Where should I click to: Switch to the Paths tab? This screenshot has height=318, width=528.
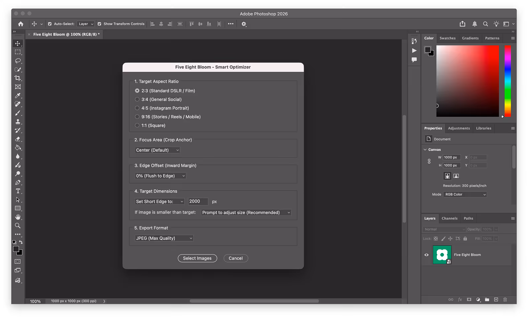tap(469, 219)
